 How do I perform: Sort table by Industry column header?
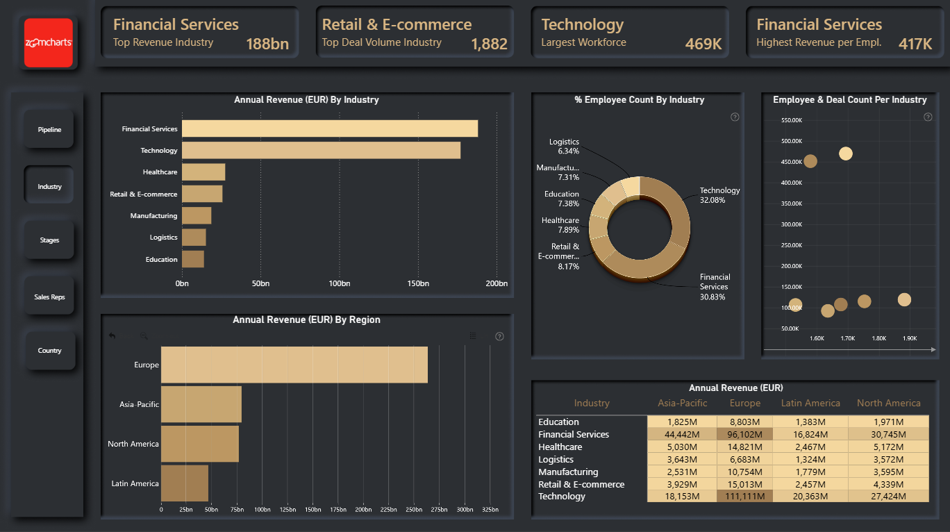click(592, 403)
